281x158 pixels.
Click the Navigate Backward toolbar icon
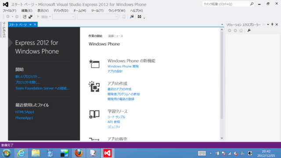tap(8, 17)
